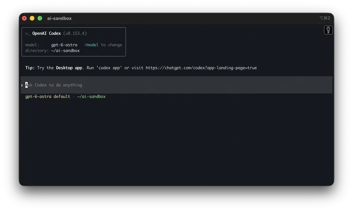Click the /model command text
This screenshot has height=211, width=353.
(x=91, y=45)
